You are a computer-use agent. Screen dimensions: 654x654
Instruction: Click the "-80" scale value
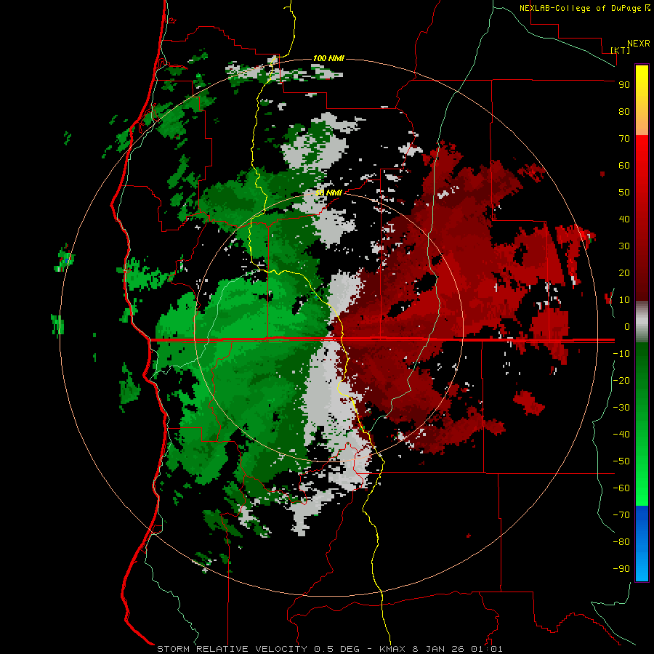click(x=621, y=542)
